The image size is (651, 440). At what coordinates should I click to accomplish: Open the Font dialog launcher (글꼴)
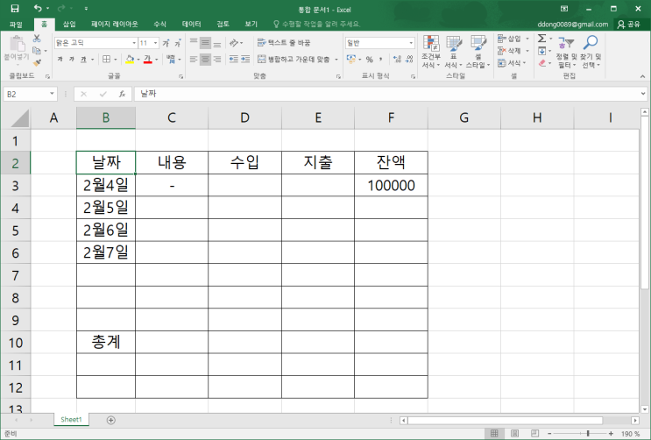click(x=181, y=76)
